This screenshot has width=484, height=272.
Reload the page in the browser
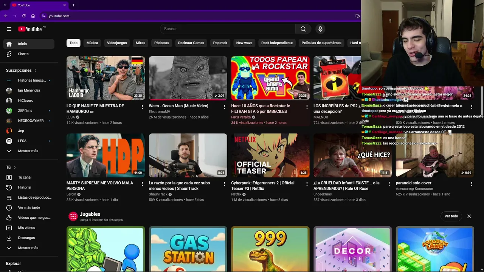[24, 16]
